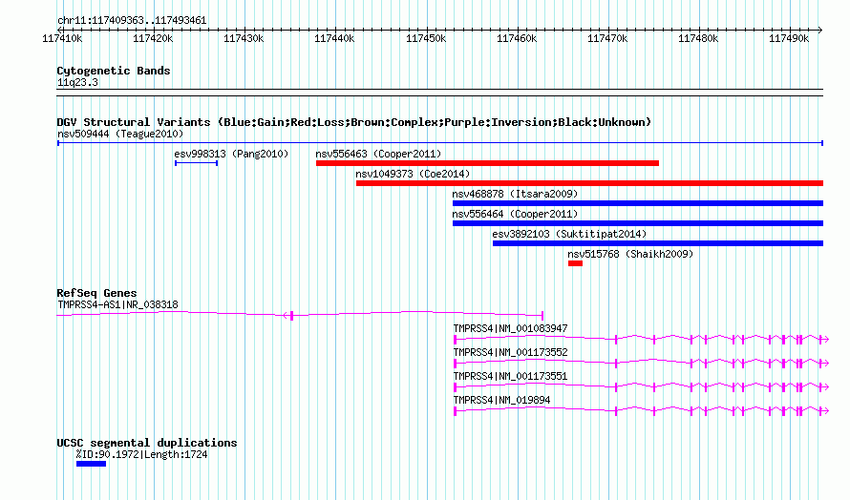Select the thin blue nsv509444 variant line
Screen dimensions: 850x500
(x=440, y=143)
